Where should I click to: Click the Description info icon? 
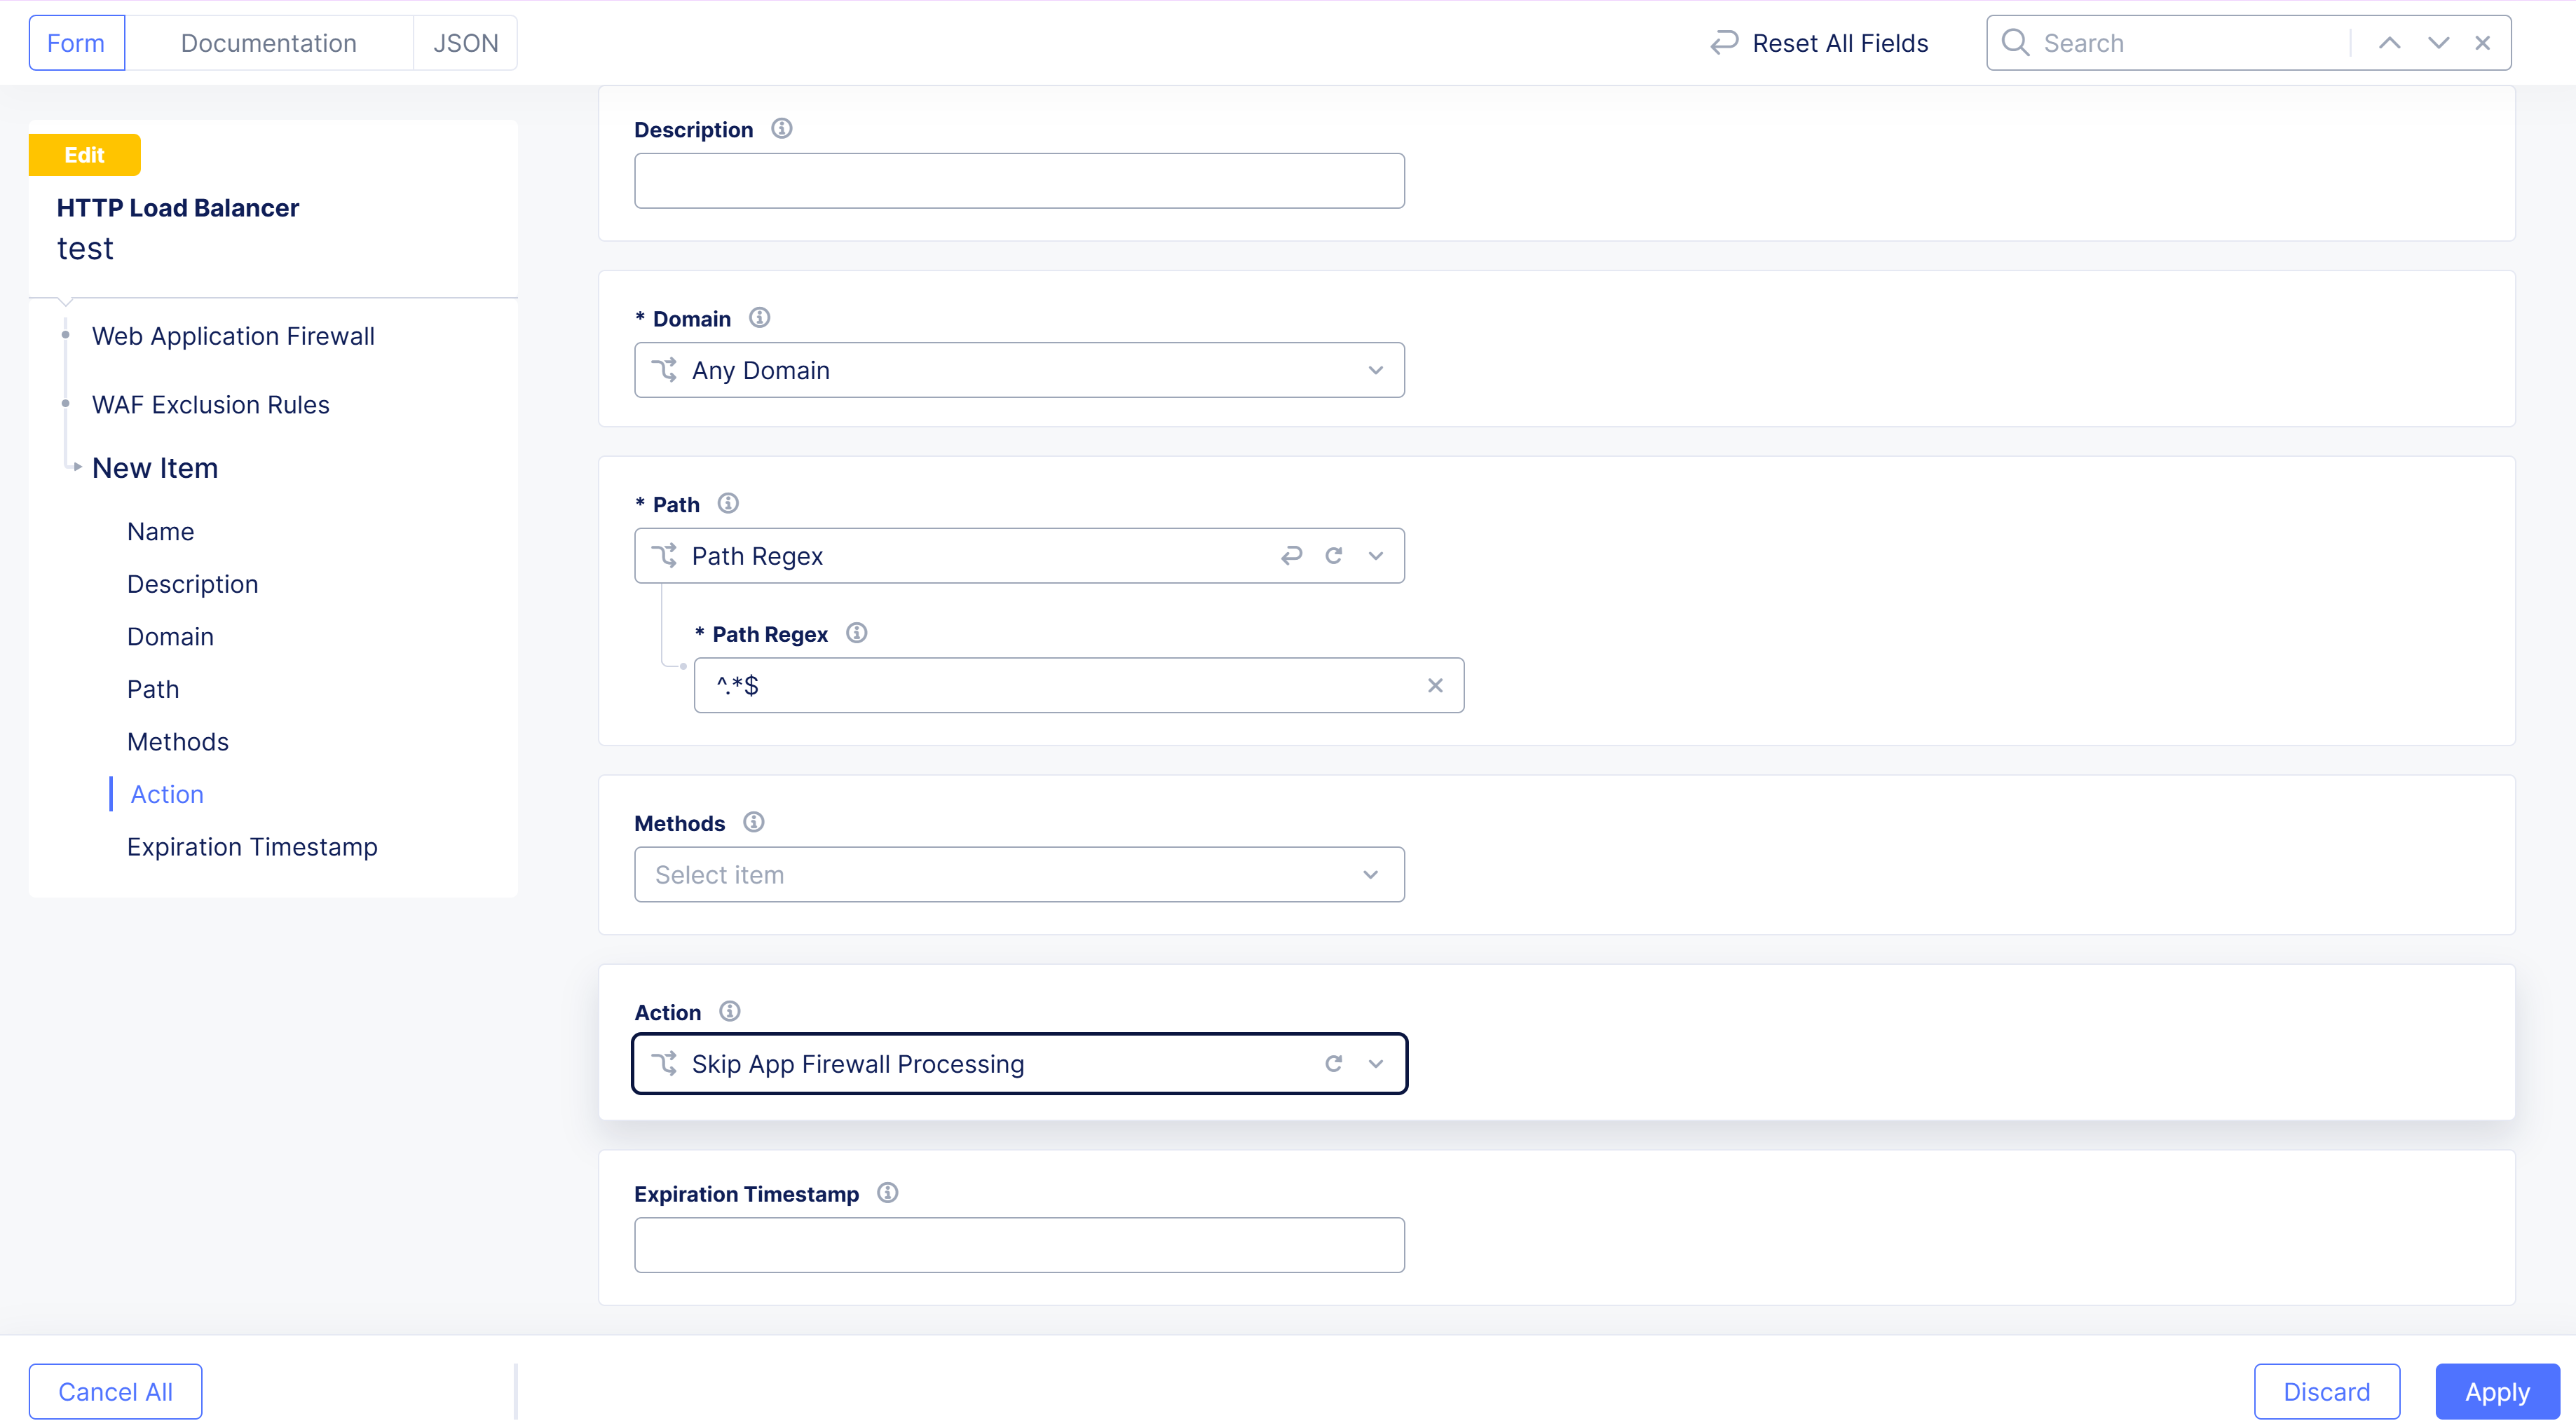(x=781, y=129)
